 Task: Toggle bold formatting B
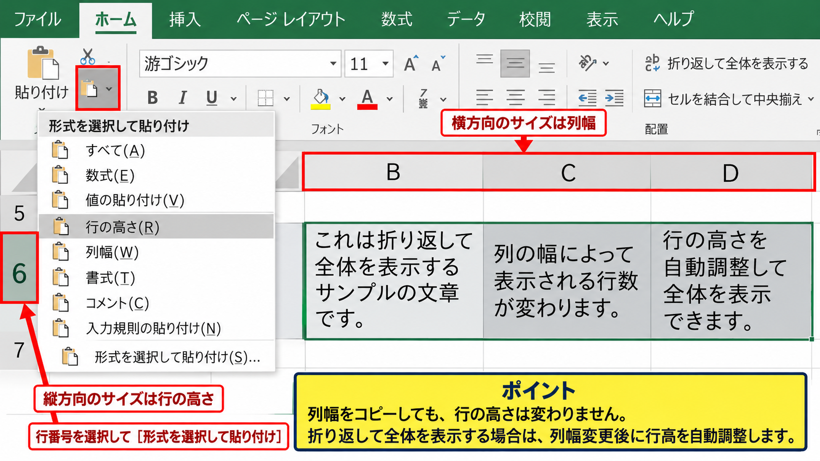tap(153, 98)
